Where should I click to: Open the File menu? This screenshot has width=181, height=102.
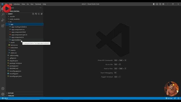[6, 4]
